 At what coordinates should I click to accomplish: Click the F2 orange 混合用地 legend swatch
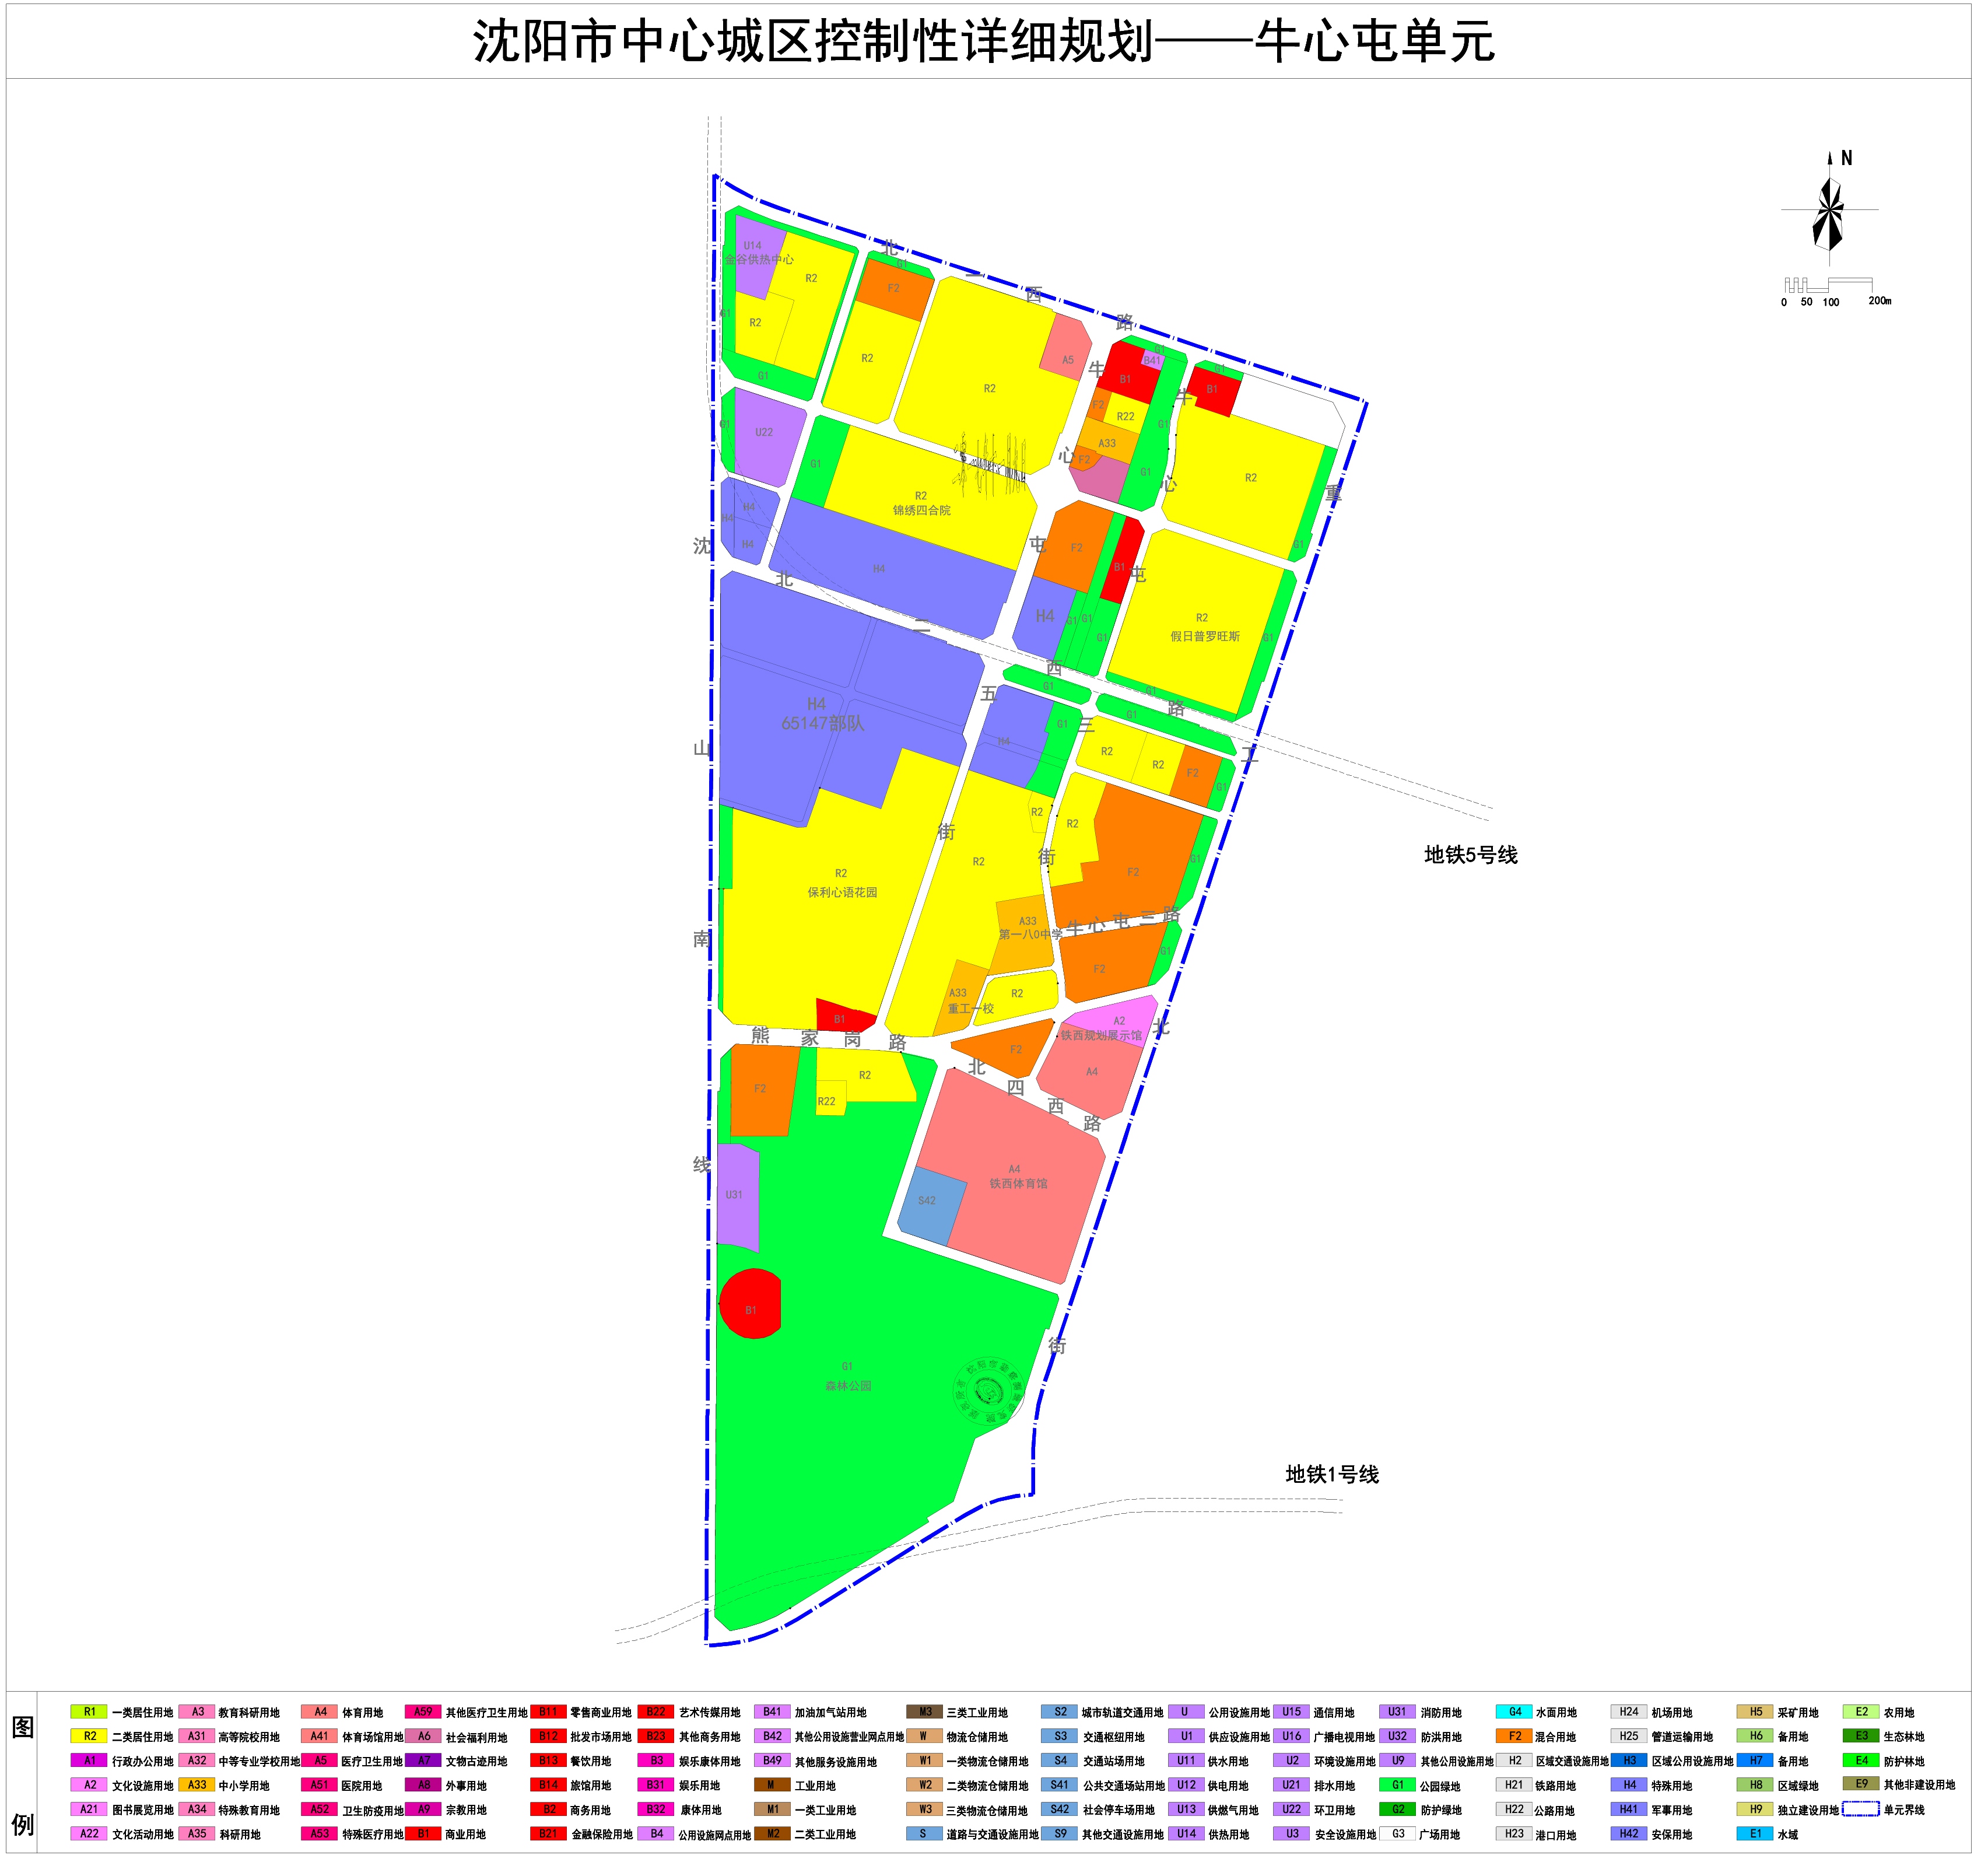pos(1514,1736)
